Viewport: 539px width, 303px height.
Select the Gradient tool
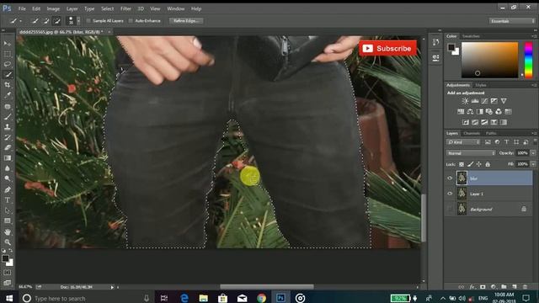pyautogui.click(x=8, y=158)
